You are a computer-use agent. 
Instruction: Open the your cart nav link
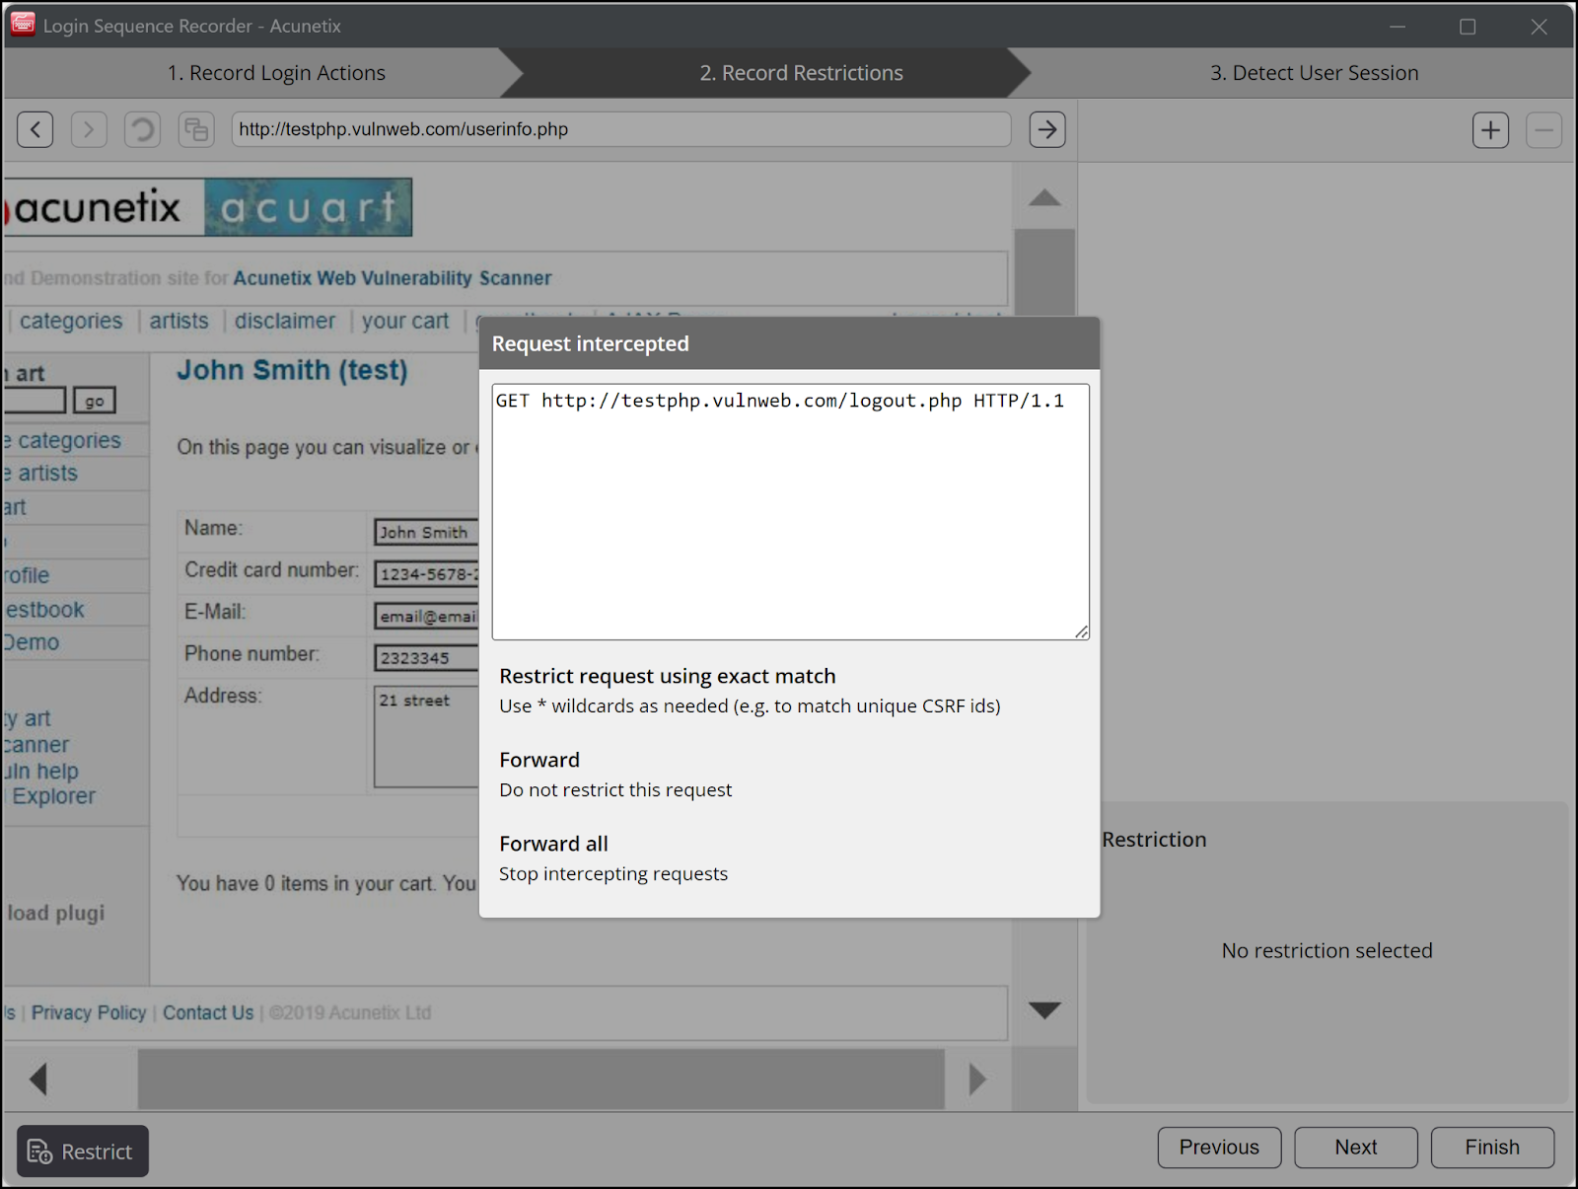coord(405,321)
